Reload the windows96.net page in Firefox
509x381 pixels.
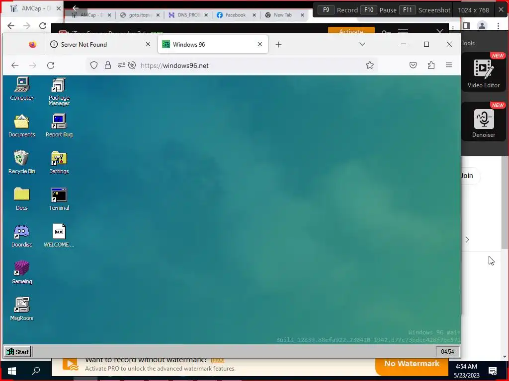tap(51, 65)
